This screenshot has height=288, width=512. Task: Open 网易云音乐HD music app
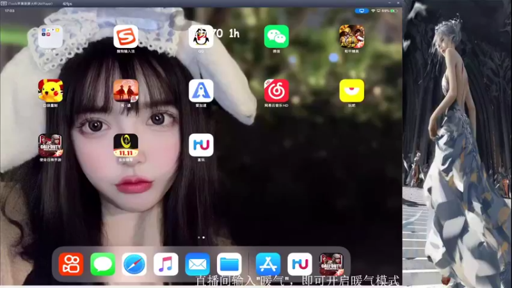[x=276, y=91]
